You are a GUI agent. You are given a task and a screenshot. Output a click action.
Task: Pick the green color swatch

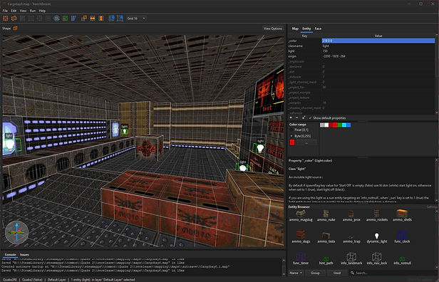click(340, 125)
